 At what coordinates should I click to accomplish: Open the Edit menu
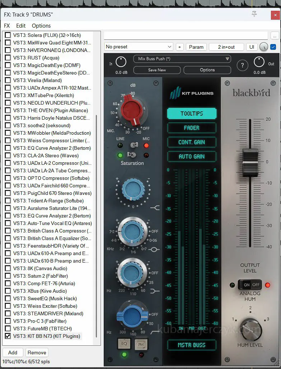(x=21, y=26)
